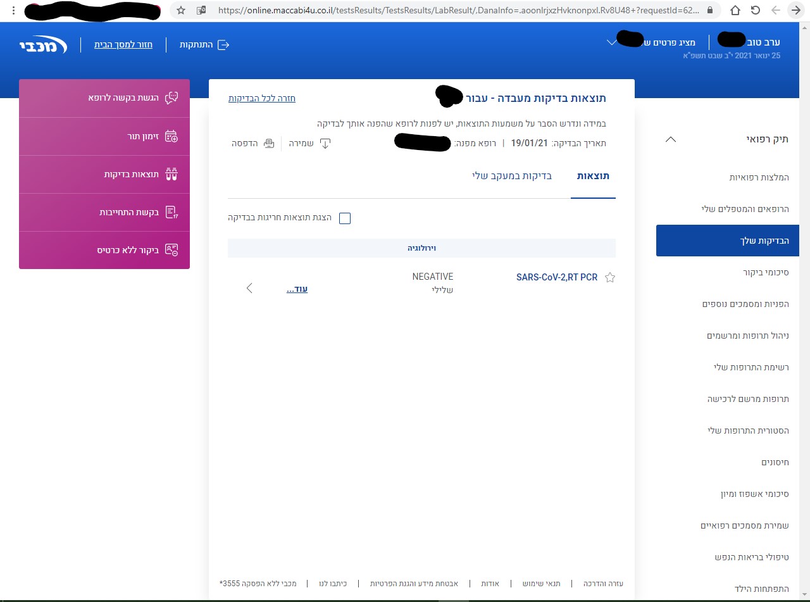The image size is (810, 602).
Task: Click the חזור למסך הבית link
Action: [123, 45]
